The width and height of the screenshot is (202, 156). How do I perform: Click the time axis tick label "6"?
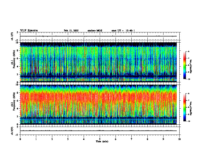116,139
